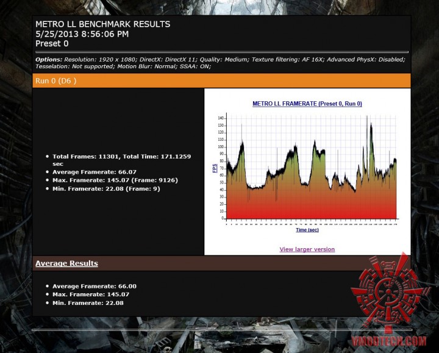Click the Run 0 (D6) orange header
This screenshot has width=439, height=353.
[221, 80]
